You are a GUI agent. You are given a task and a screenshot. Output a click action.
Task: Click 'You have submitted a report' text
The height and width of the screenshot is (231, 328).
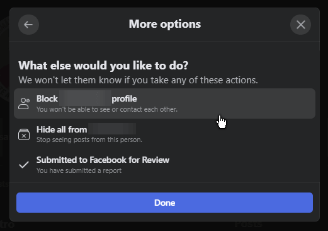79,170
